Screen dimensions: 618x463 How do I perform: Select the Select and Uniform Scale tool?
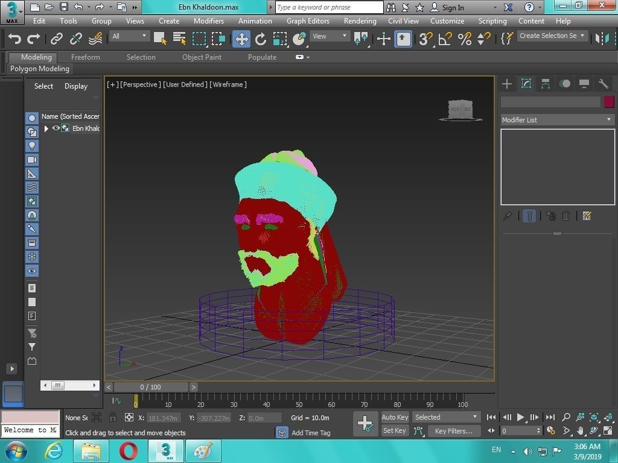click(280, 39)
